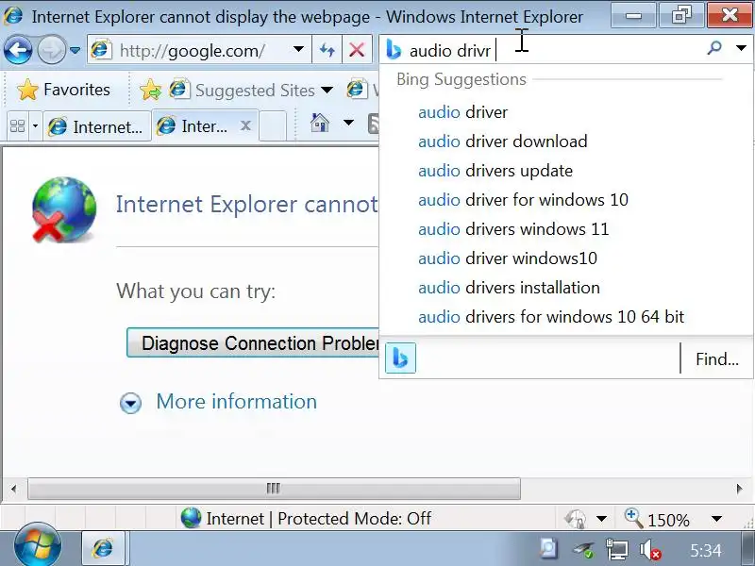The height and width of the screenshot is (566, 755).
Task: Click the Find... button in search dropdown
Action: point(717,359)
